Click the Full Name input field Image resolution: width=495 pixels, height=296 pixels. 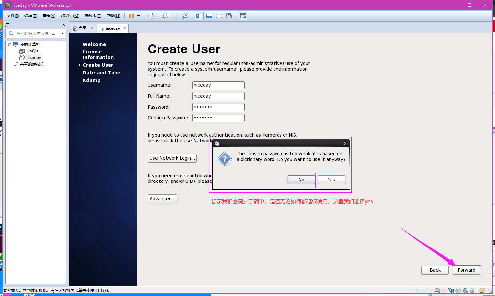coord(218,96)
